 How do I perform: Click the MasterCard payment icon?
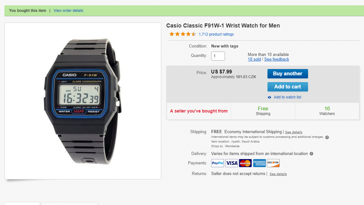tap(245, 163)
